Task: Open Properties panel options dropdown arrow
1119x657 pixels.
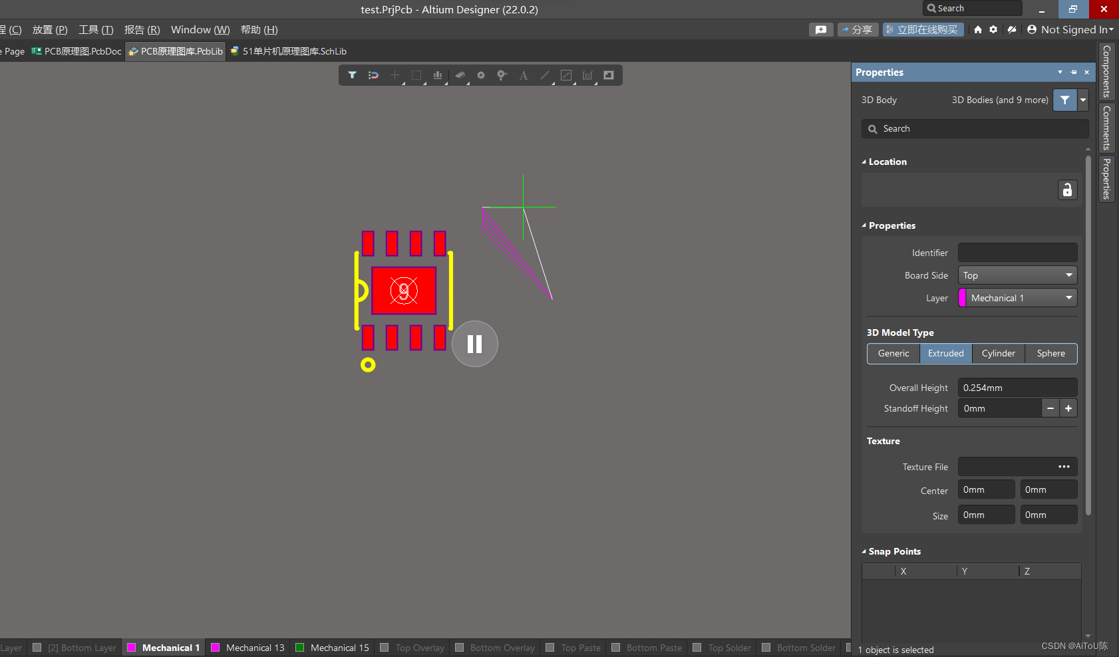Action: 1060,72
